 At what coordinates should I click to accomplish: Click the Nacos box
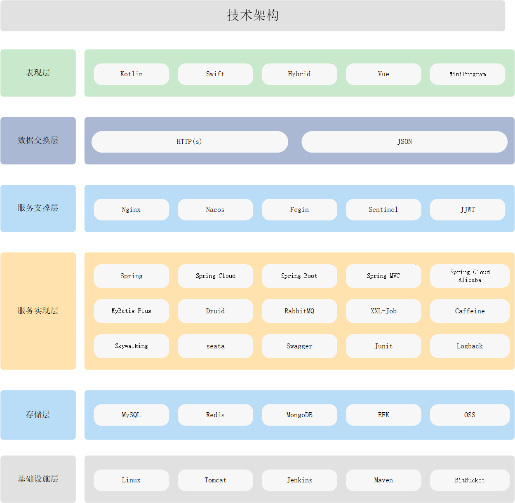coord(215,209)
